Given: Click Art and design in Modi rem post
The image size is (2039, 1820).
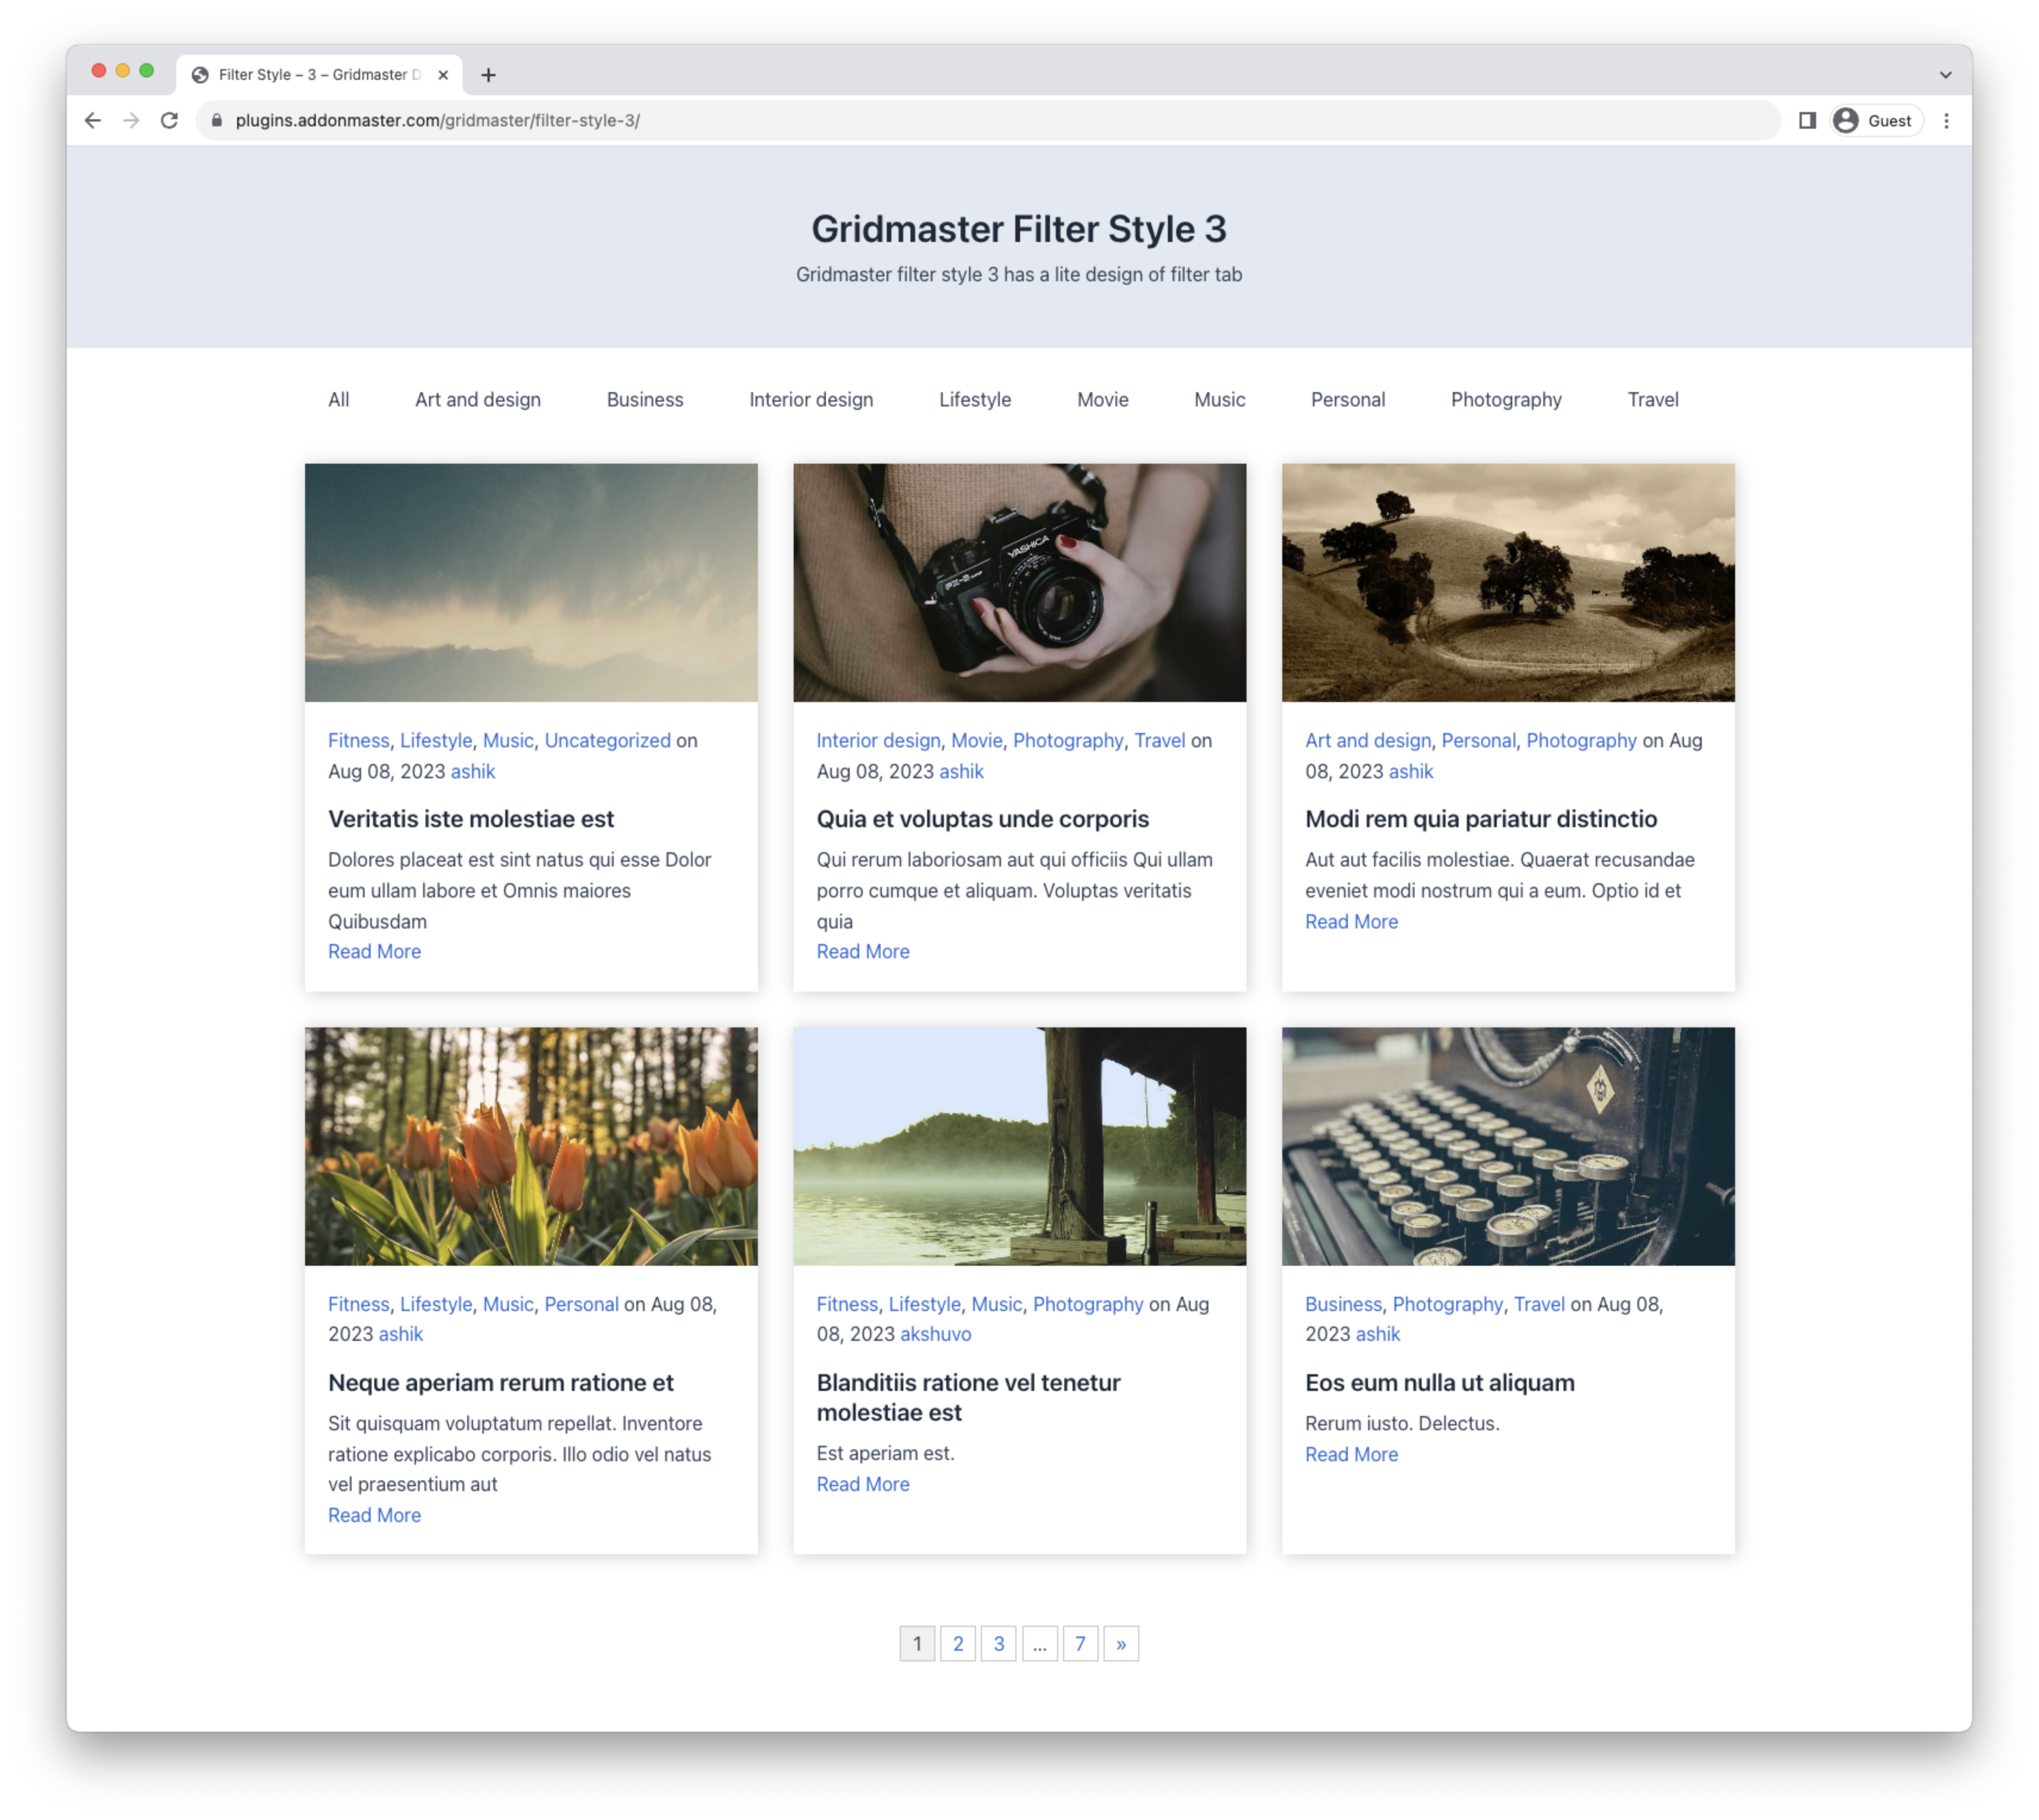Looking at the screenshot, I should [x=1367, y=740].
